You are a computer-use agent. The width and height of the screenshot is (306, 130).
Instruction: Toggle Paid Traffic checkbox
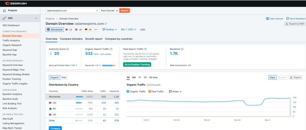[149, 92]
